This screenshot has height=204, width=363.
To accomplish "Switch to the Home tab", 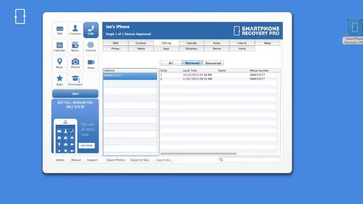I will click(x=242, y=49).
